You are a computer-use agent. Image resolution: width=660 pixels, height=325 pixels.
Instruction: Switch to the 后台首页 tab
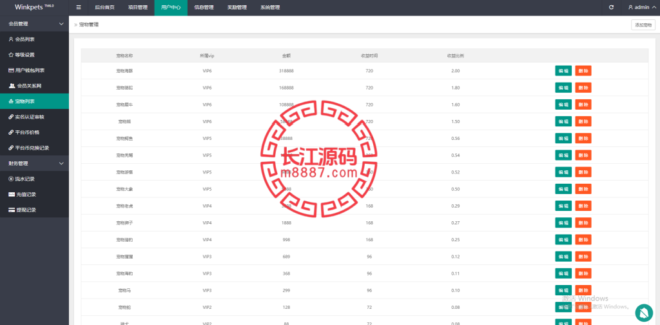click(105, 7)
